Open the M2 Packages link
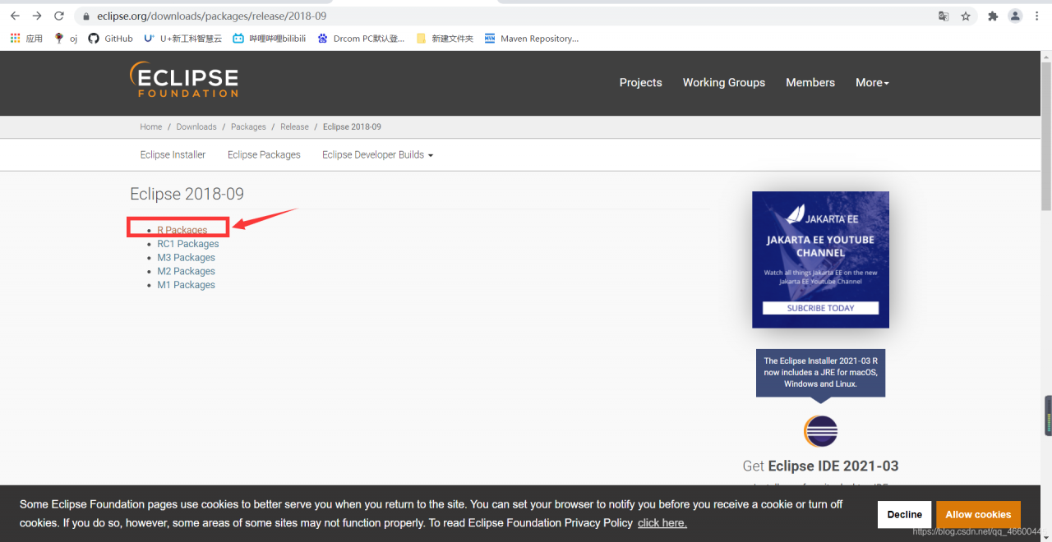The height and width of the screenshot is (542, 1052). tap(186, 271)
